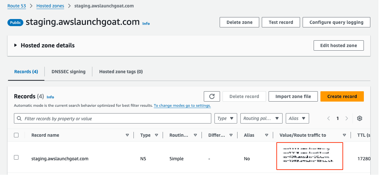Click the Simple routing policy cell
The width and height of the screenshot is (382, 178).
pos(176,159)
